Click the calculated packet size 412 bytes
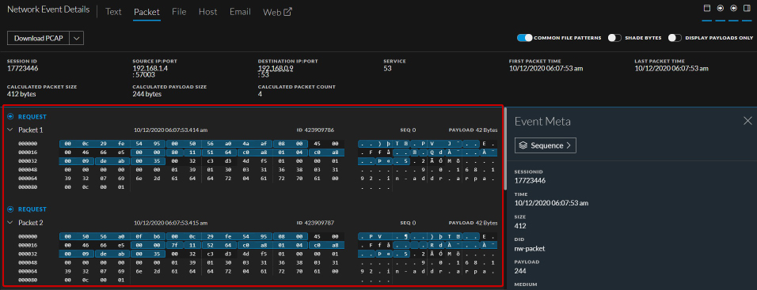The width and height of the screenshot is (757, 290). click(21, 94)
